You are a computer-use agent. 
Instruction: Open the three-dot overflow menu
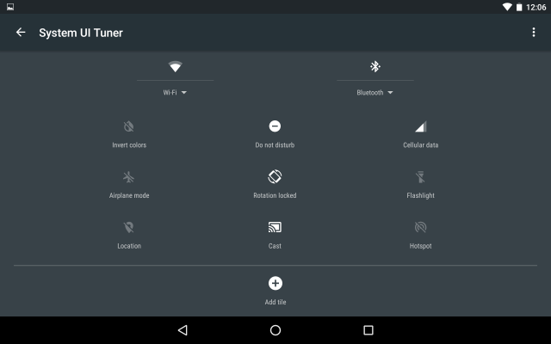click(534, 33)
